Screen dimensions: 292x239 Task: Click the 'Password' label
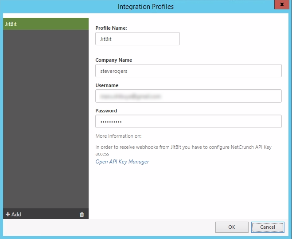tap(106, 111)
